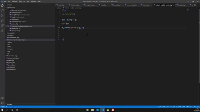Open the Help menu
The height and width of the screenshot is (112, 200).
coord(39,2)
